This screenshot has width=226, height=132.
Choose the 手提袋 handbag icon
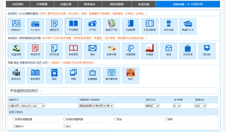tap(150, 51)
